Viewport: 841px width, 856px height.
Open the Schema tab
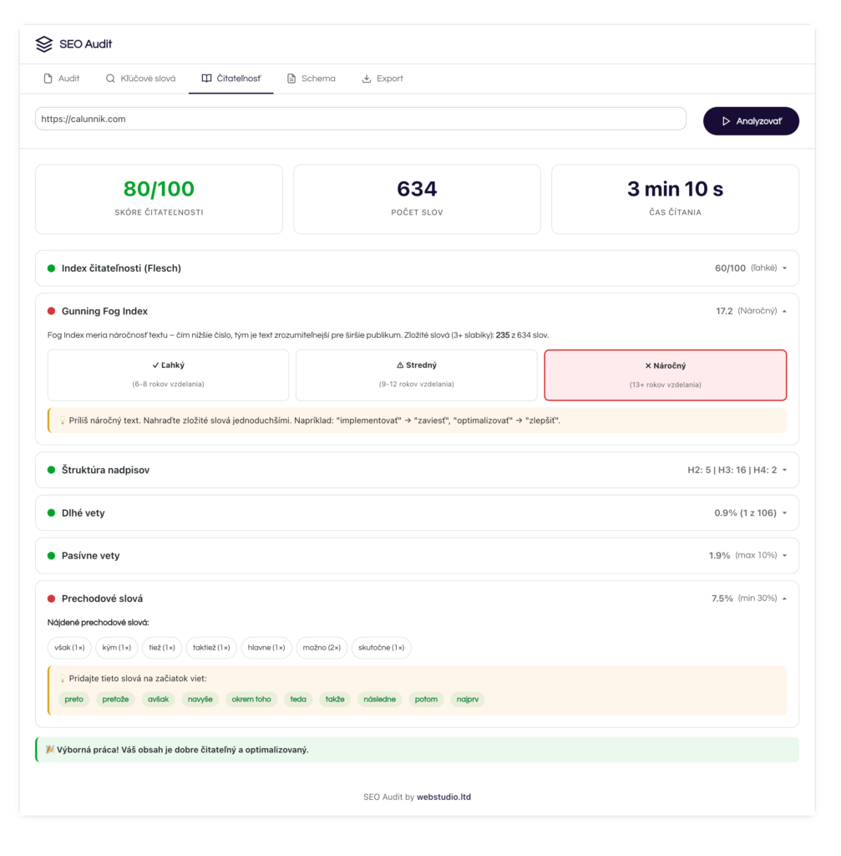pyautogui.click(x=312, y=79)
